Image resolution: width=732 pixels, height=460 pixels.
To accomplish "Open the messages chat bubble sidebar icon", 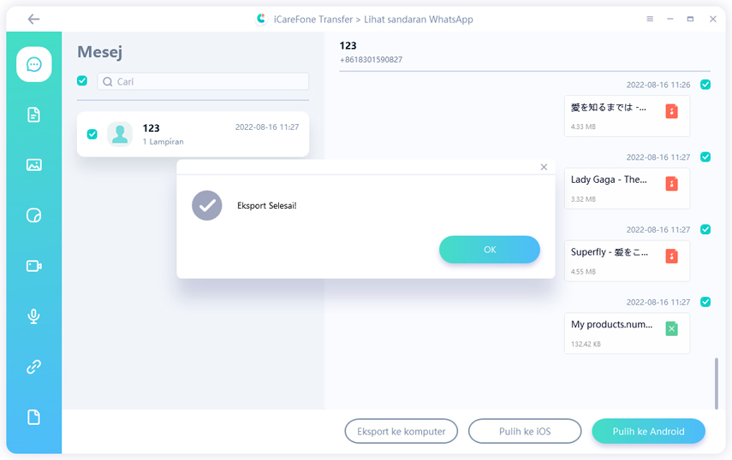I will point(33,64).
